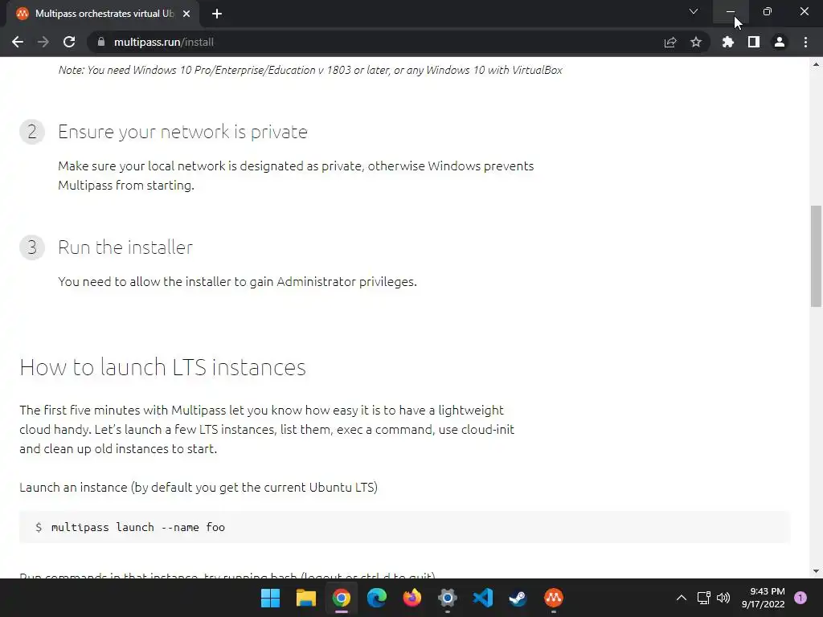Screen dimensions: 823x617
Task: Click the scrollbar down arrow
Action: (x=816, y=571)
